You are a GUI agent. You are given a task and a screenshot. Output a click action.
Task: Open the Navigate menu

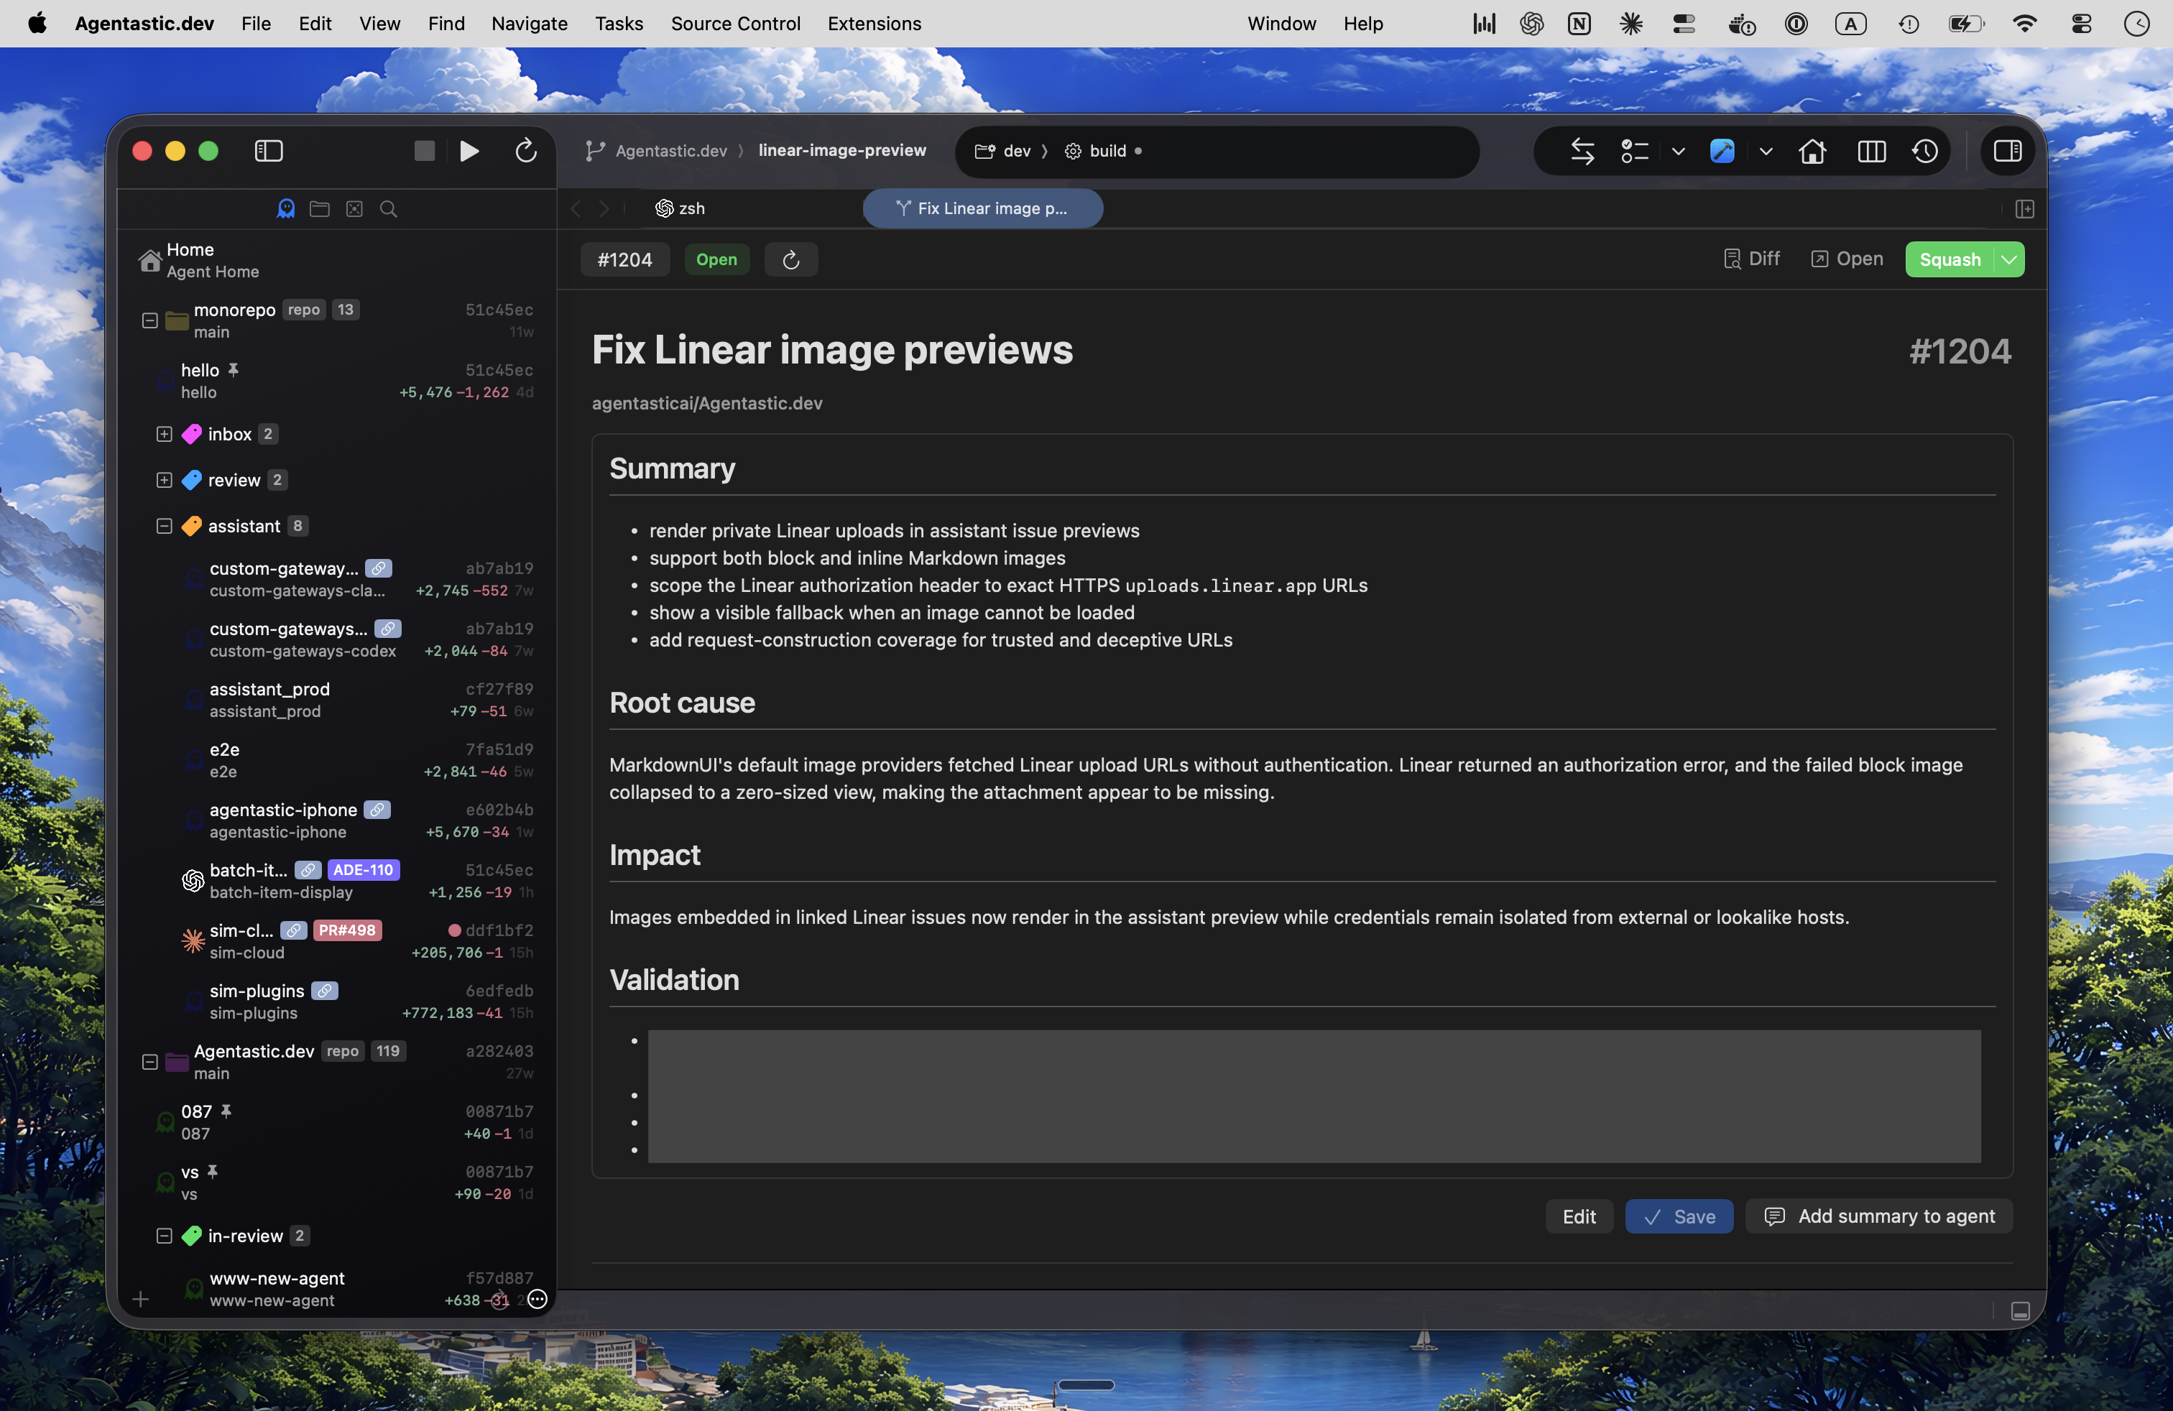530,24
